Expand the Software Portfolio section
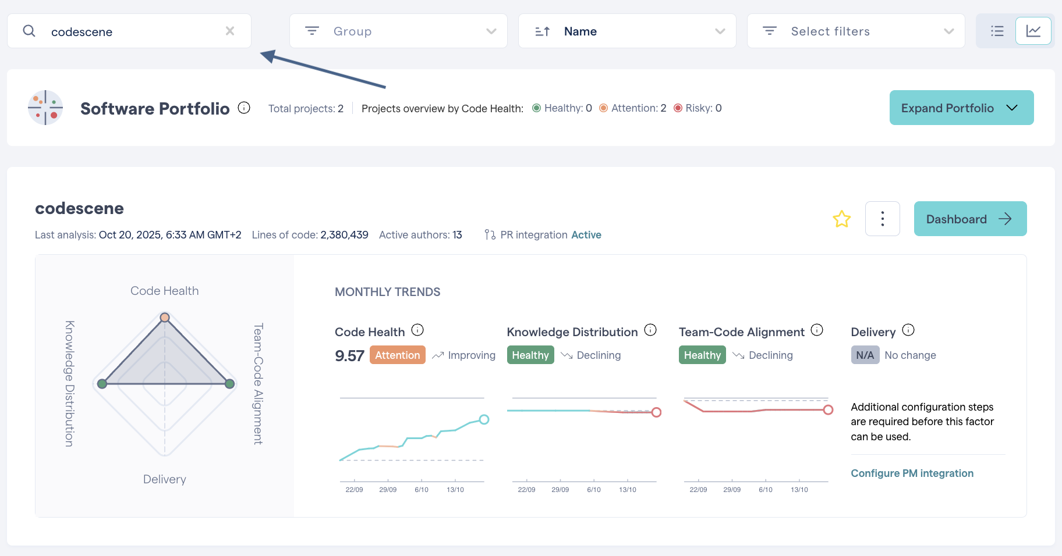1062x556 pixels. [x=961, y=108]
